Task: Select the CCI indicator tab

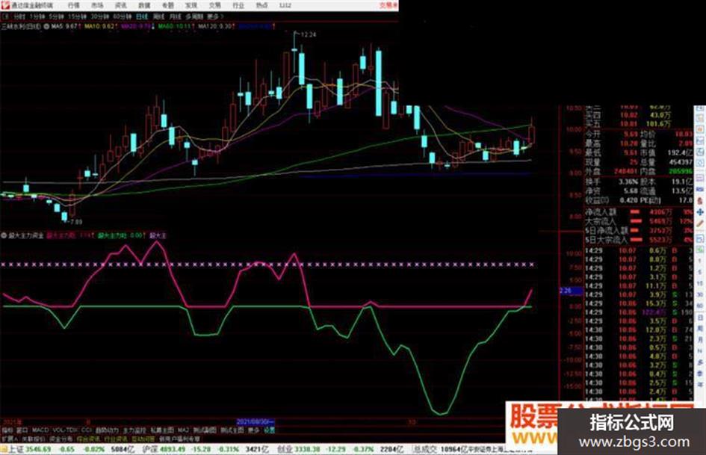Action: click(86, 430)
